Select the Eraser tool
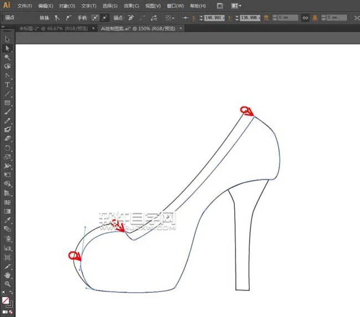The width and height of the screenshot is (360, 317). pyautogui.click(x=8, y=139)
